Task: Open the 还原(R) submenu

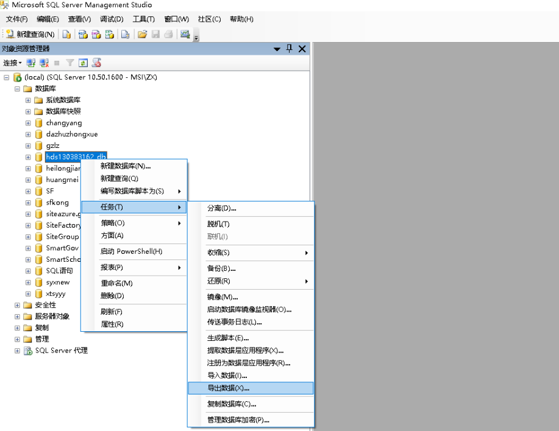Action: pos(219,281)
